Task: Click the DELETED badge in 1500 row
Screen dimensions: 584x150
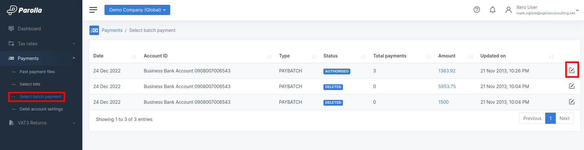Action: click(333, 102)
